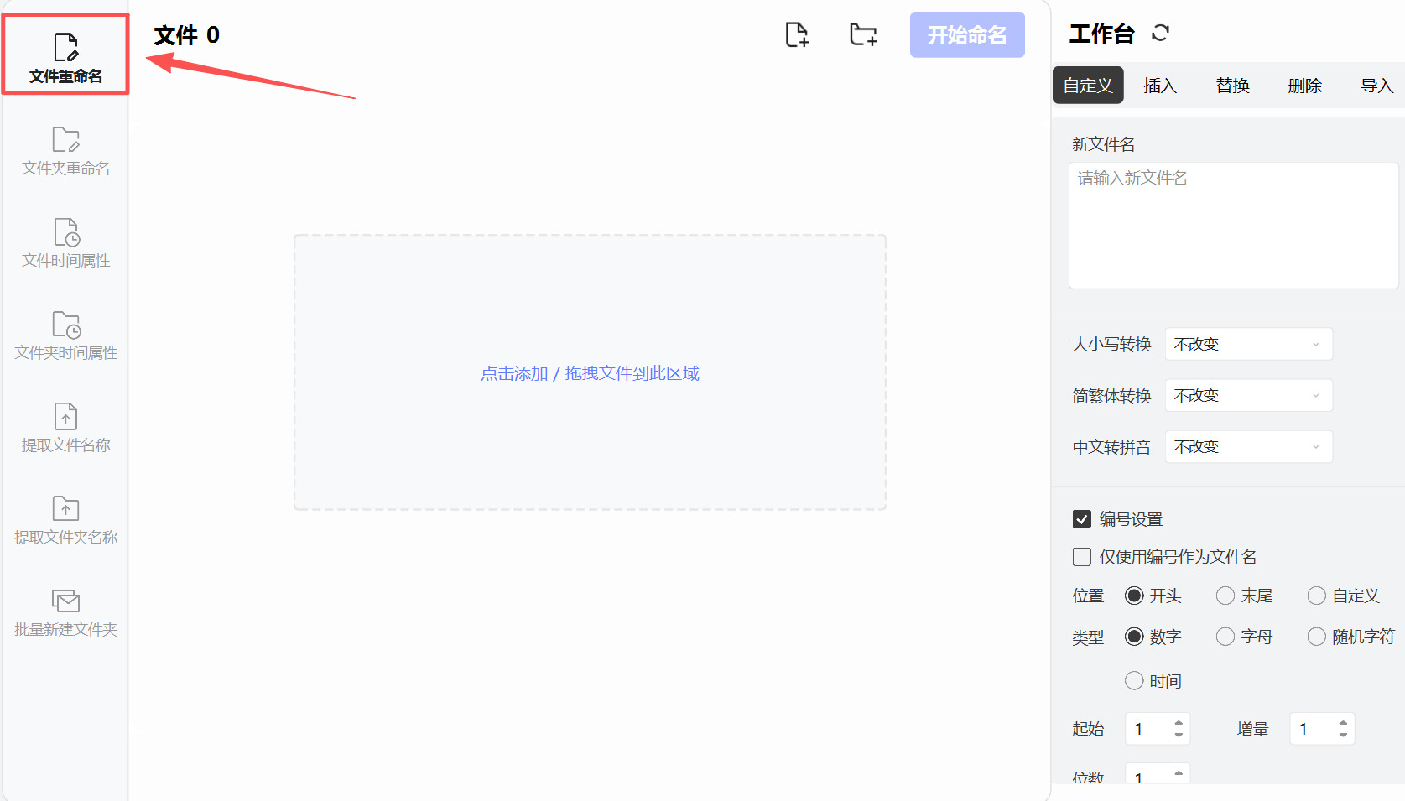Refresh the 工作台 panel with the reload icon

(x=1160, y=34)
